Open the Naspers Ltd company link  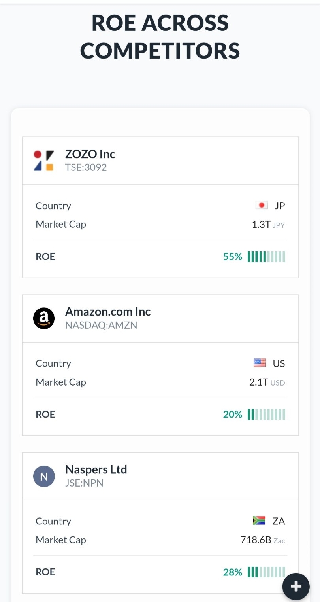point(96,469)
